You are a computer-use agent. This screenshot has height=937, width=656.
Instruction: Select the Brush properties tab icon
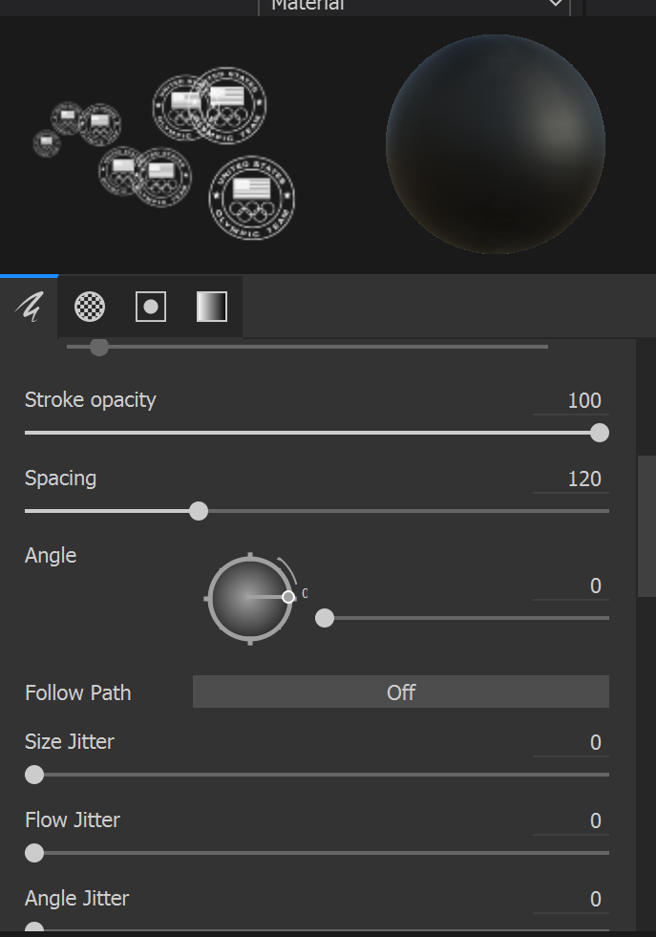coord(29,307)
